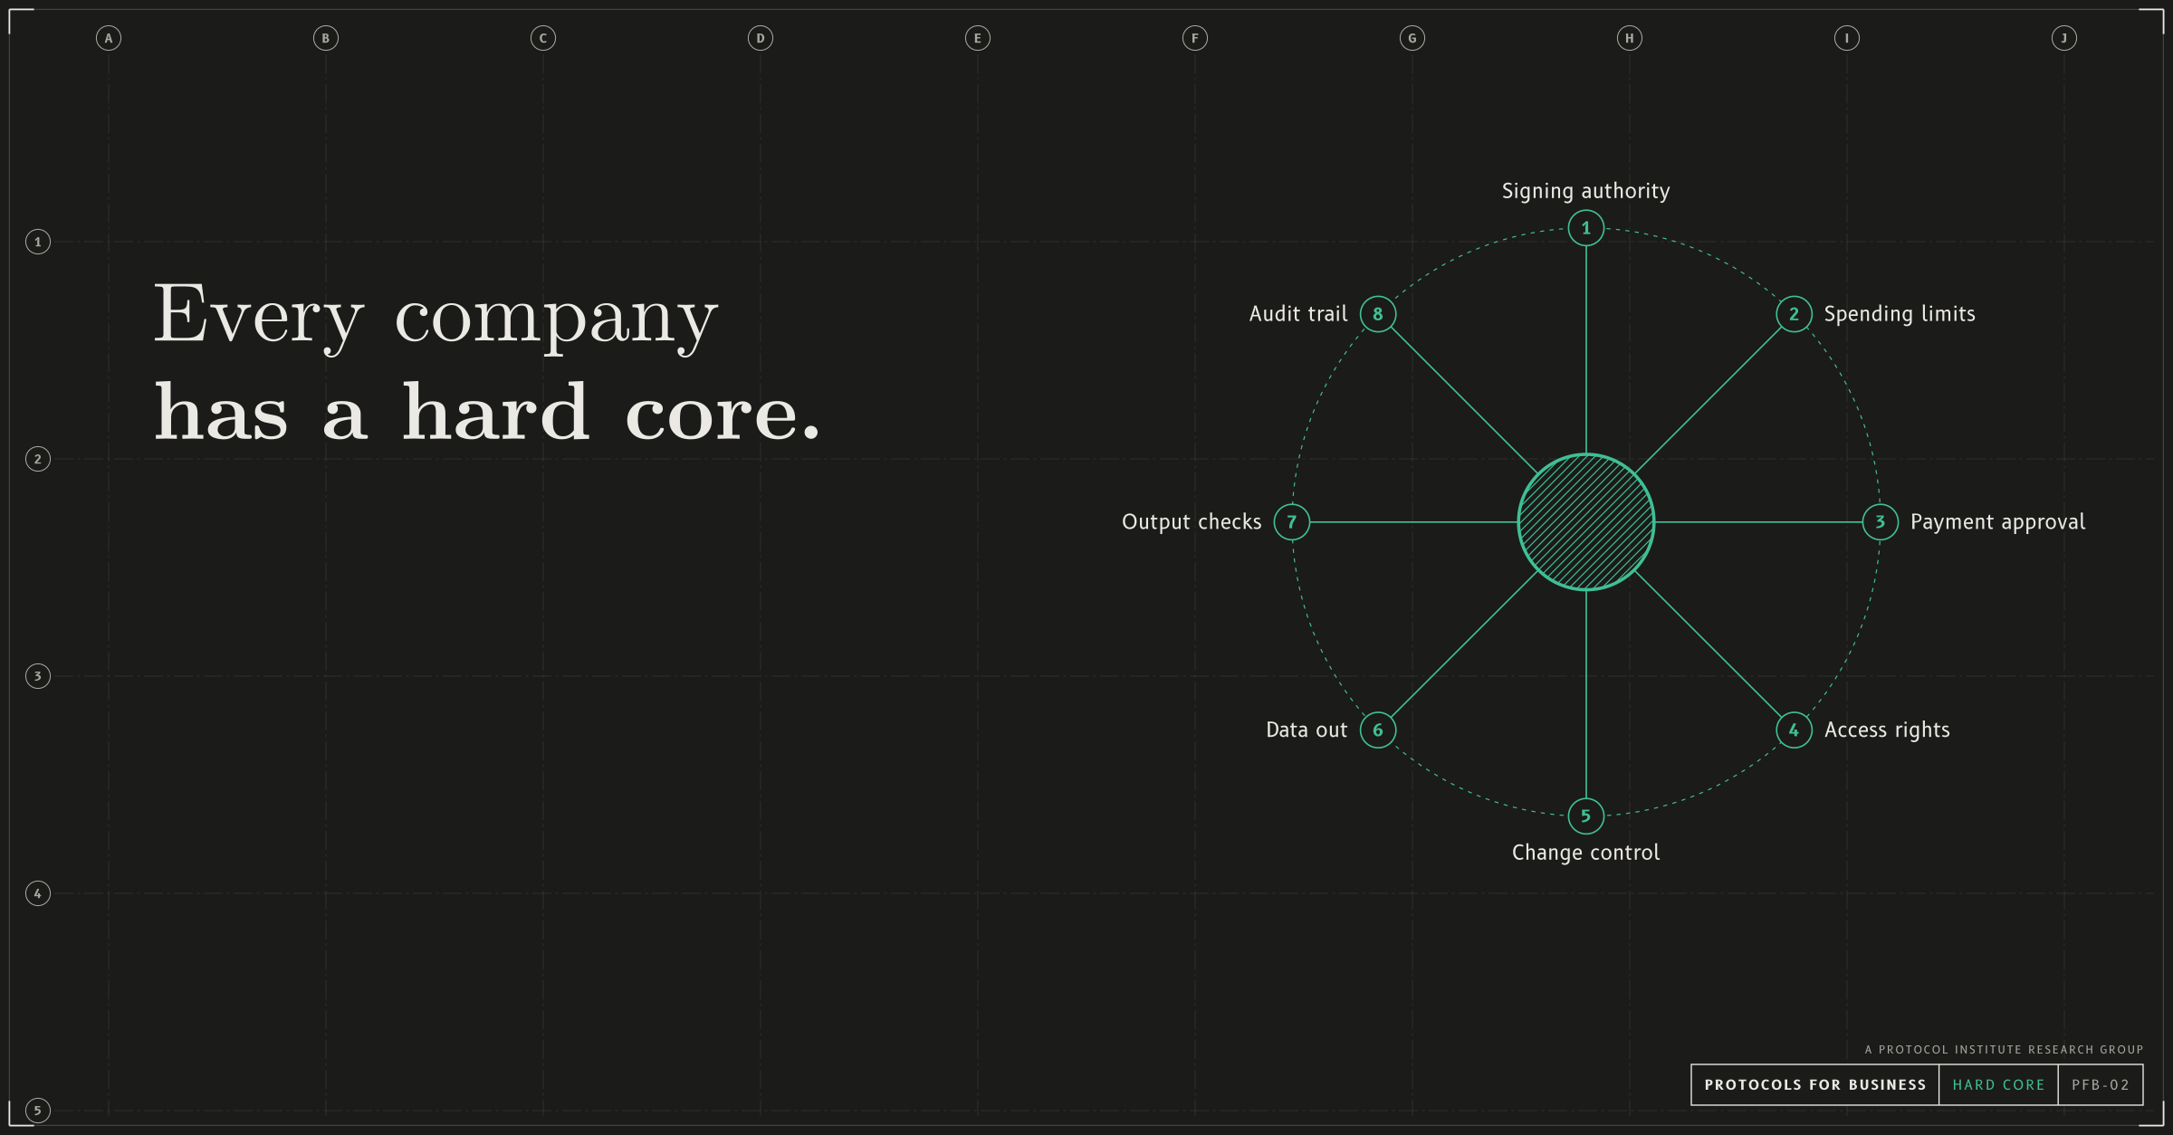2173x1135 pixels.
Task: Click the column D grid marker
Action: click(x=761, y=38)
